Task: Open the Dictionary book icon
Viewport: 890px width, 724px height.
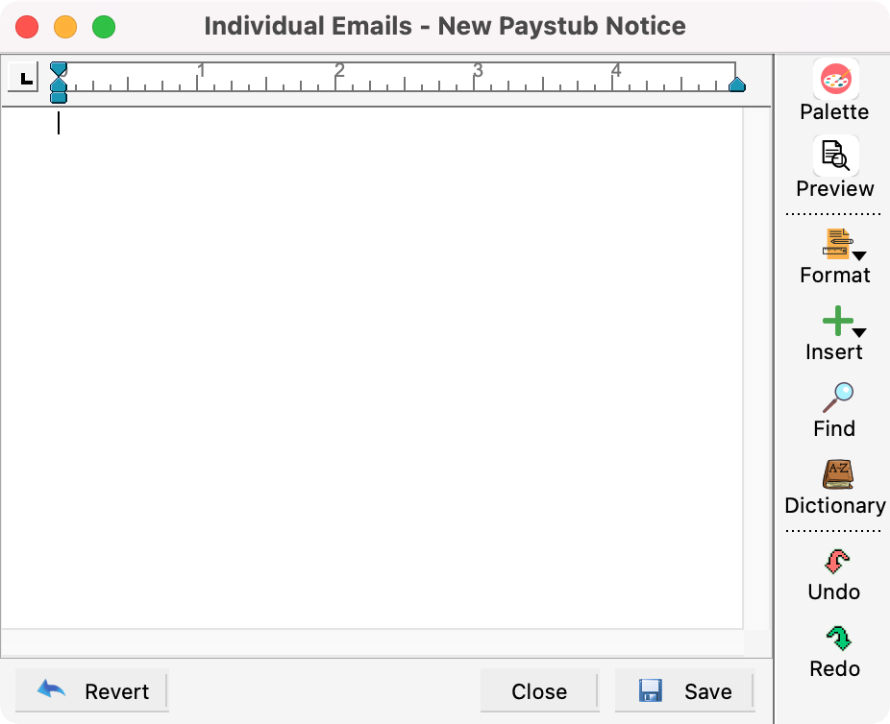Action: (x=834, y=474)
